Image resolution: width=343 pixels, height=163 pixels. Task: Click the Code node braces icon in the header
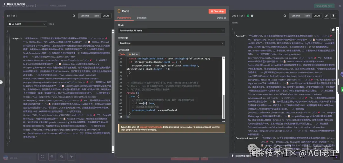(119, 11)
